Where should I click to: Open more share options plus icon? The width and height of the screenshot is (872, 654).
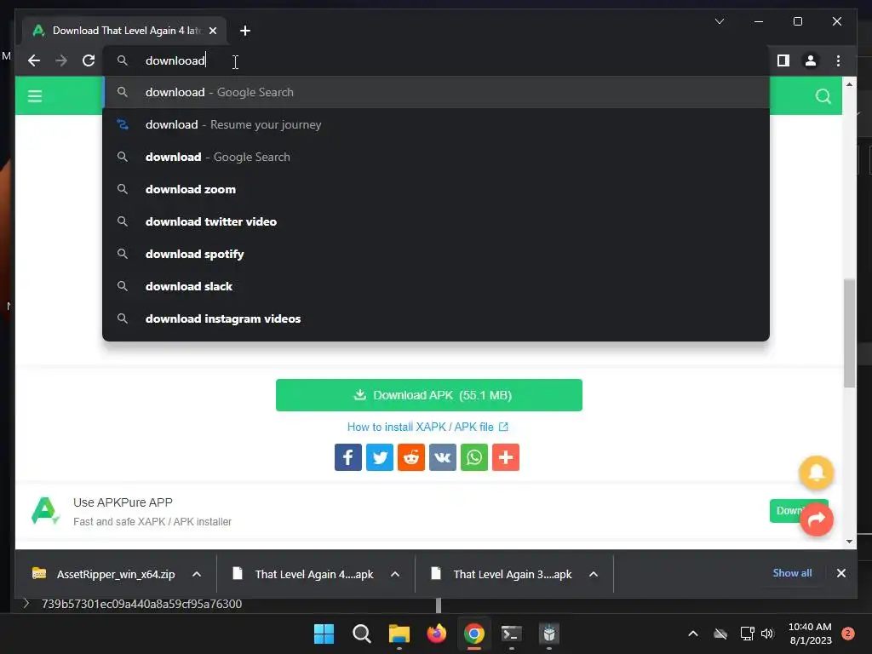tap(506, 457)
